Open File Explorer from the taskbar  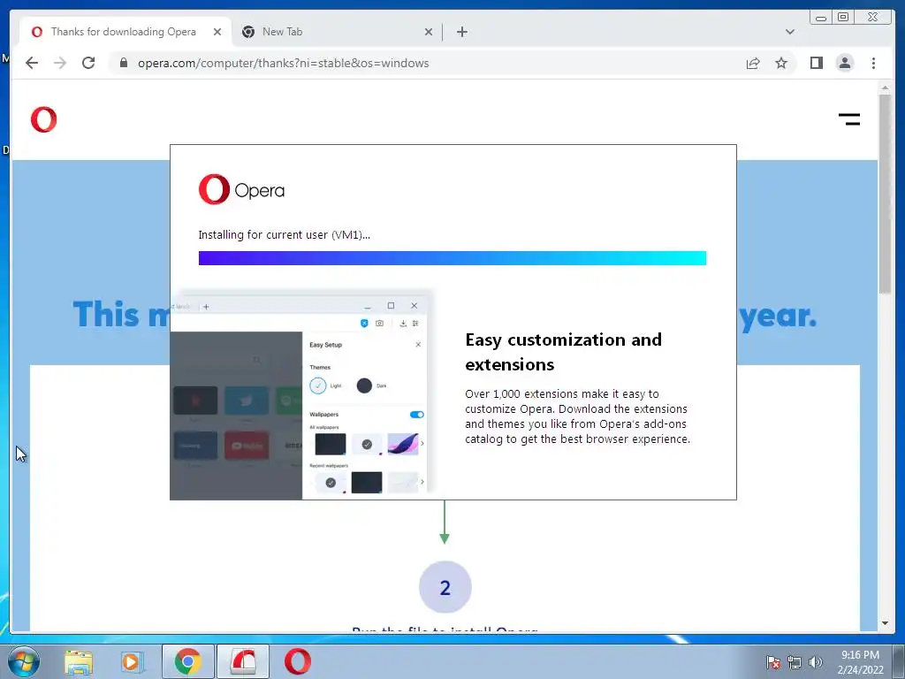point(79,661)
